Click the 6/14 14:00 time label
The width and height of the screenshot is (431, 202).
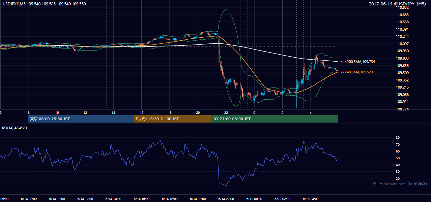click(x=113, y=199)
